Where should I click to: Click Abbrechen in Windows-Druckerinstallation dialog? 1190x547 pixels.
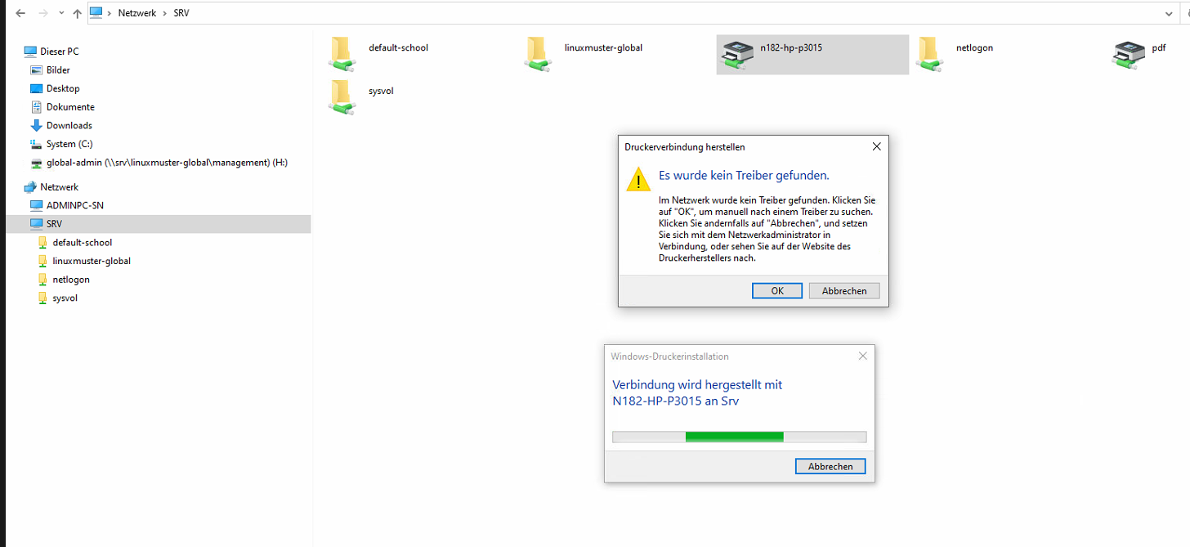pos(830,466)
